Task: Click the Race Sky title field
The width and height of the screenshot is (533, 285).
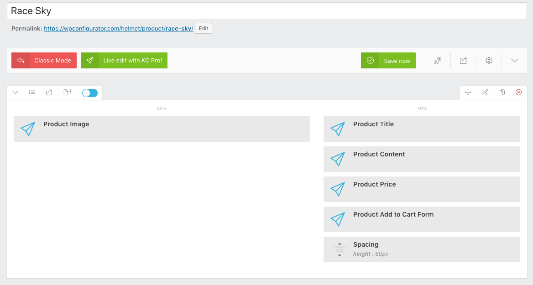Action: pyautogui.click(x=266, y=11)
